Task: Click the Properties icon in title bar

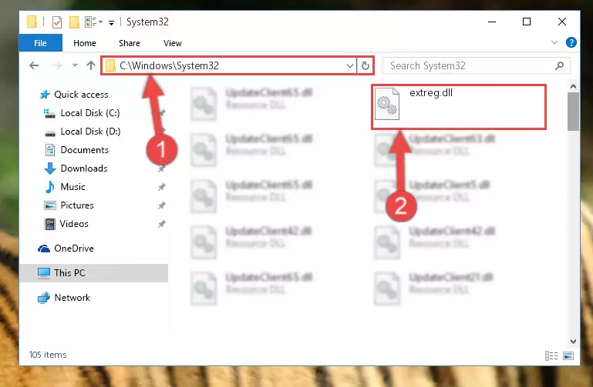Action: pos(57,22)
